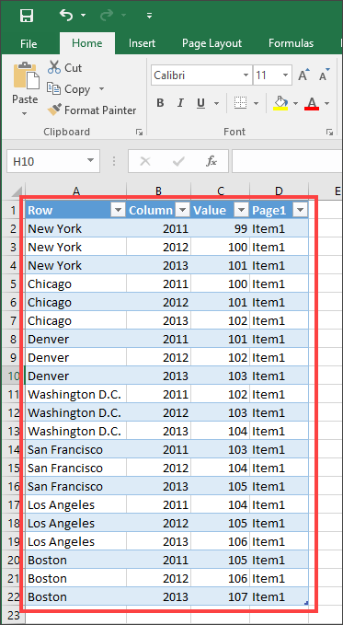The image size is (343, 625).
Task: Select column A header
Action: 75,191
